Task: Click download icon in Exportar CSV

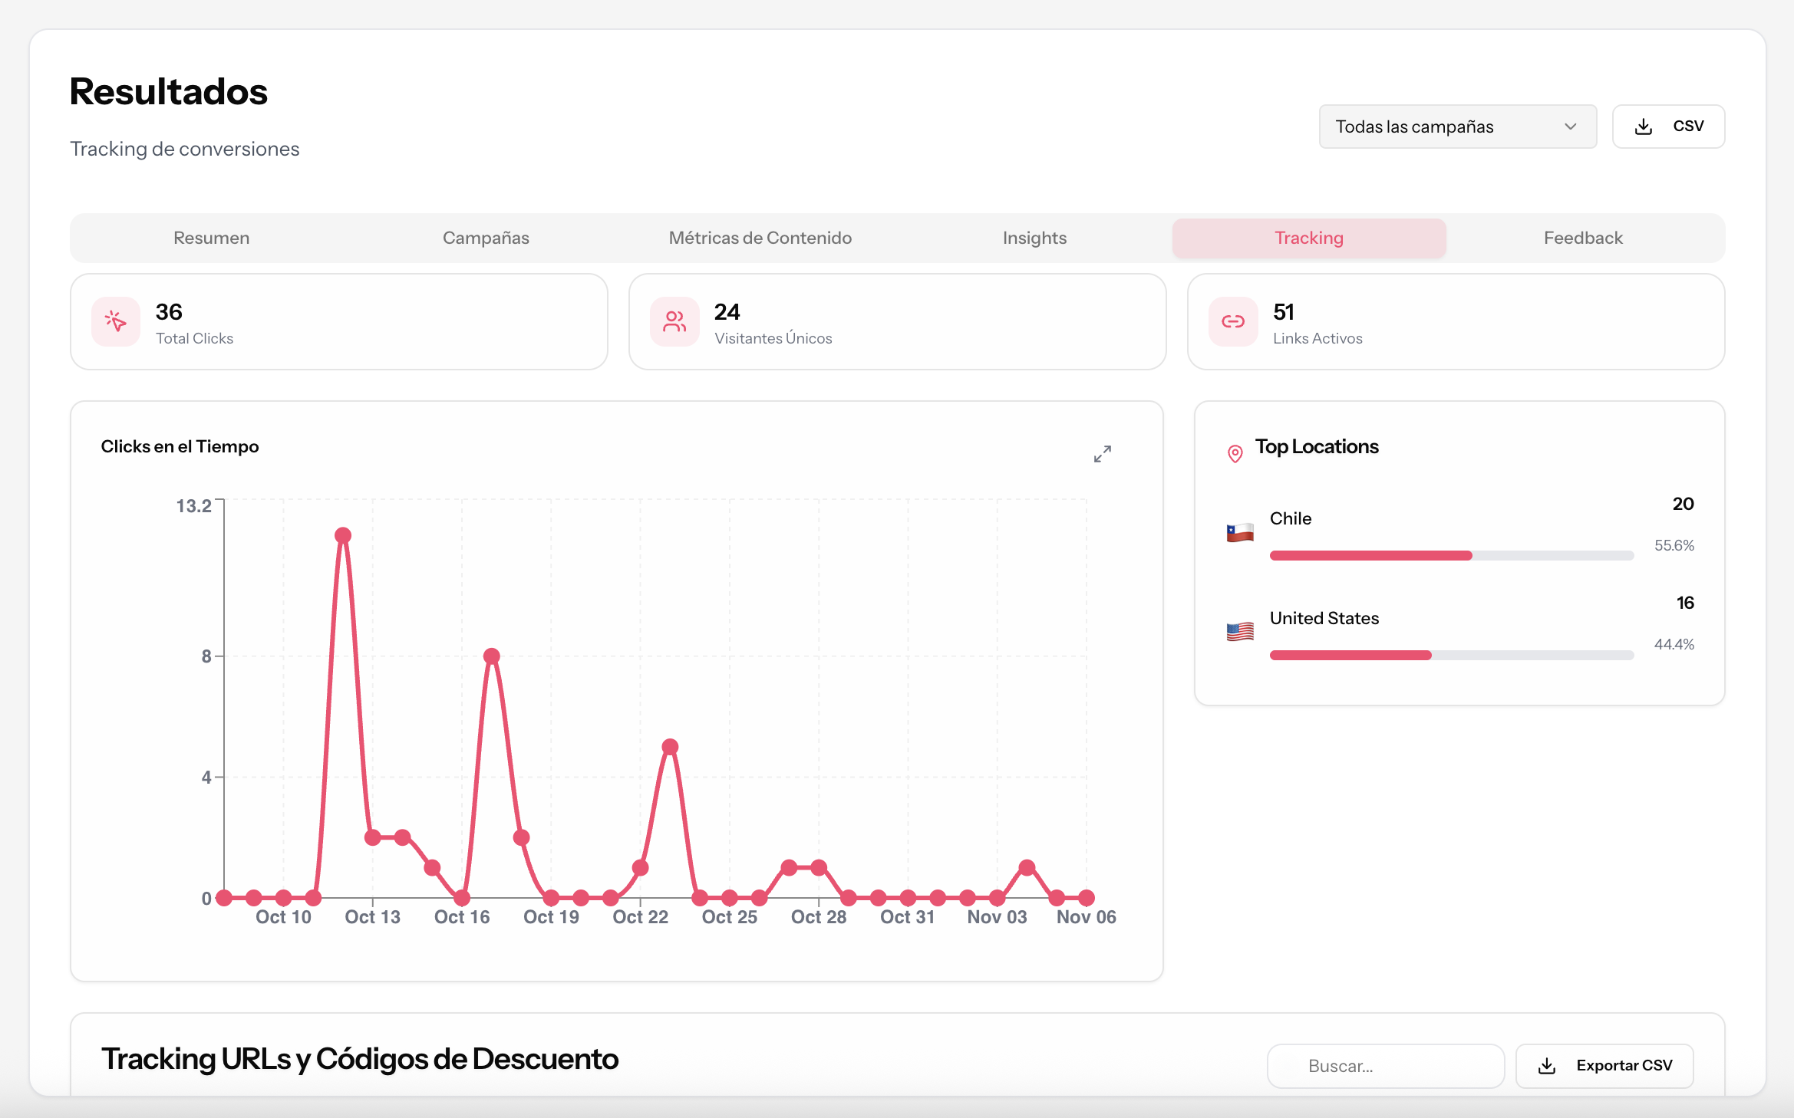Action: [x=1547, y=1066]
